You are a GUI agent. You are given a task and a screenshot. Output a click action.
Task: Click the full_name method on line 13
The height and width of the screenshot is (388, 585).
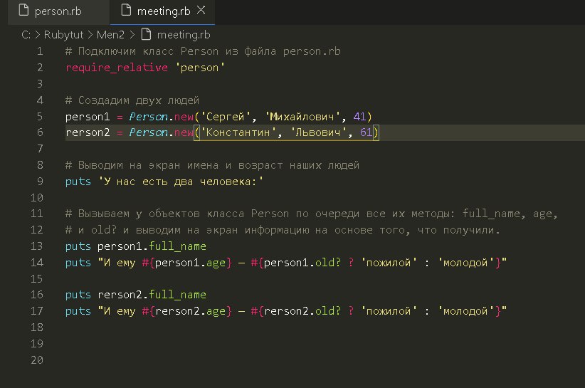point(177,246)
